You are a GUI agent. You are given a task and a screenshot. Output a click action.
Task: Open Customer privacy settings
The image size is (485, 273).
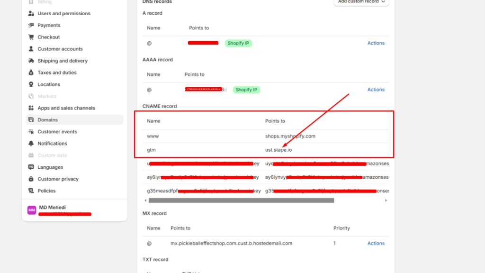coord(58,179)
